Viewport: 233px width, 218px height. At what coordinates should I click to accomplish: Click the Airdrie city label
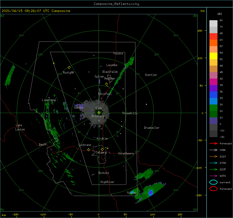[102, 138]
